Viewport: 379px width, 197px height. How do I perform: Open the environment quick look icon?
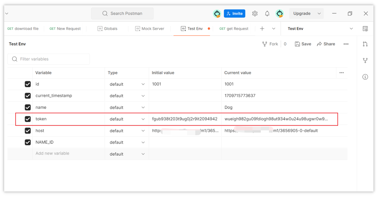point(365,29)
